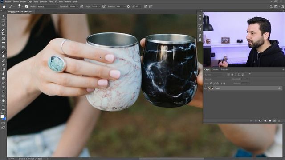This screenshot has height=160, width=285.
Task: Open the Flujo dropdown arrow
Action: (99, 7)
